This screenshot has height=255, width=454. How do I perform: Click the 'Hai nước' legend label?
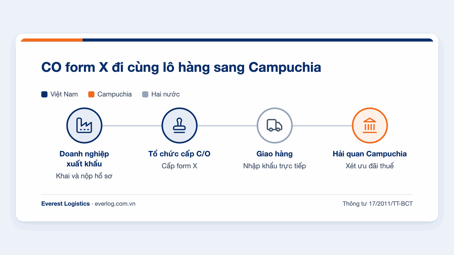tap(165, 94)
